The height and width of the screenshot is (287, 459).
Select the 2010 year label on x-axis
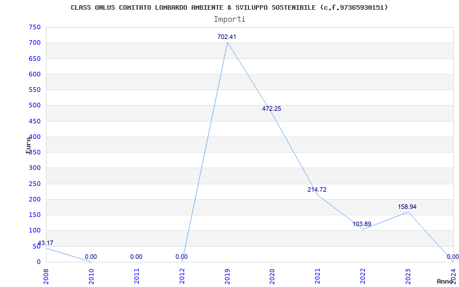[91, 276]
